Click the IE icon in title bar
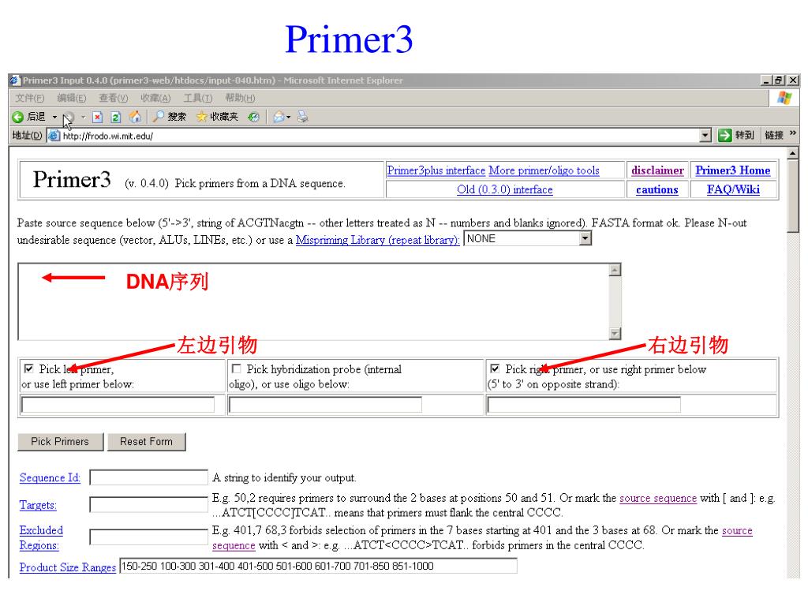The width and height of the screenshot is (808, 606). click(x=15, y=80)
